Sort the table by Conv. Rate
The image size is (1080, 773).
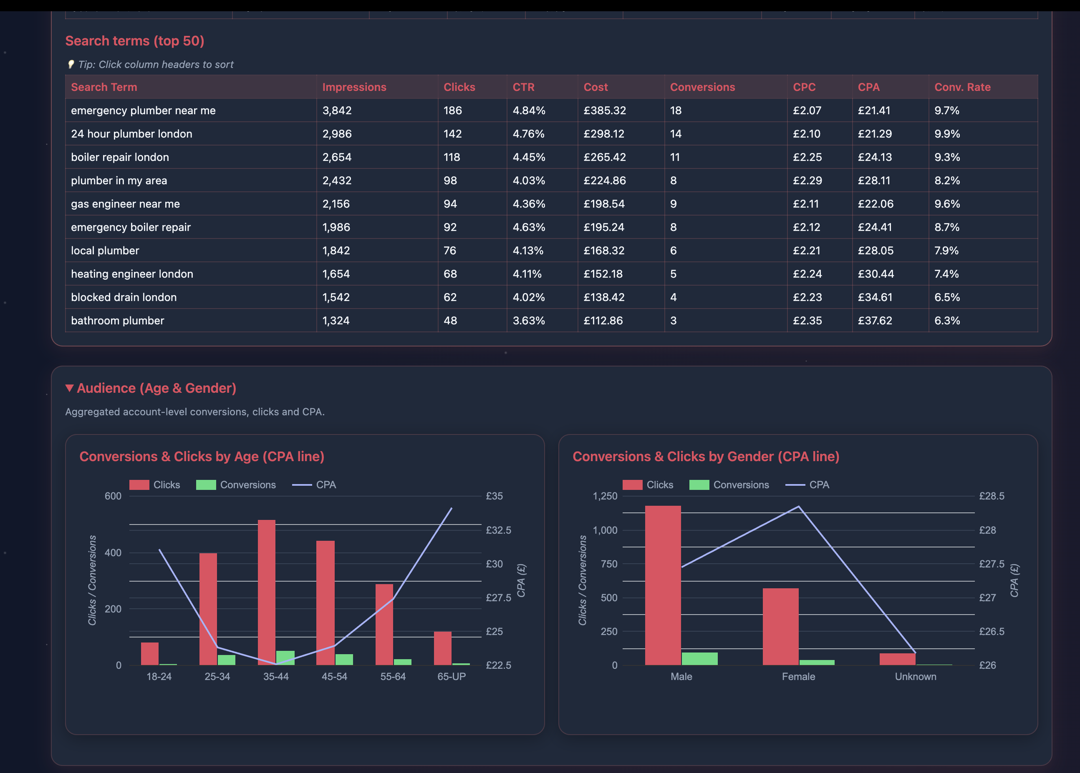962,87
